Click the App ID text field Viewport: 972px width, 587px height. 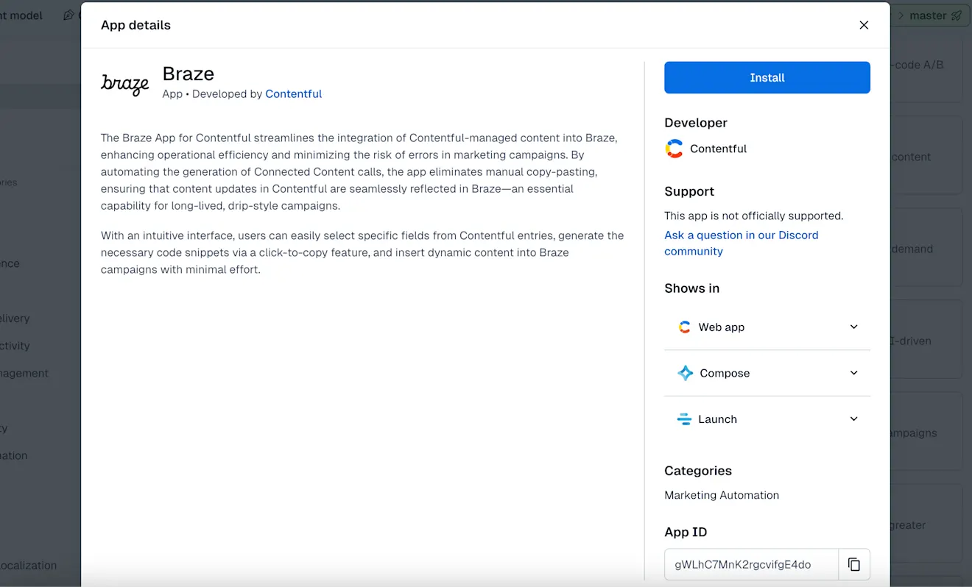(751, 565)
